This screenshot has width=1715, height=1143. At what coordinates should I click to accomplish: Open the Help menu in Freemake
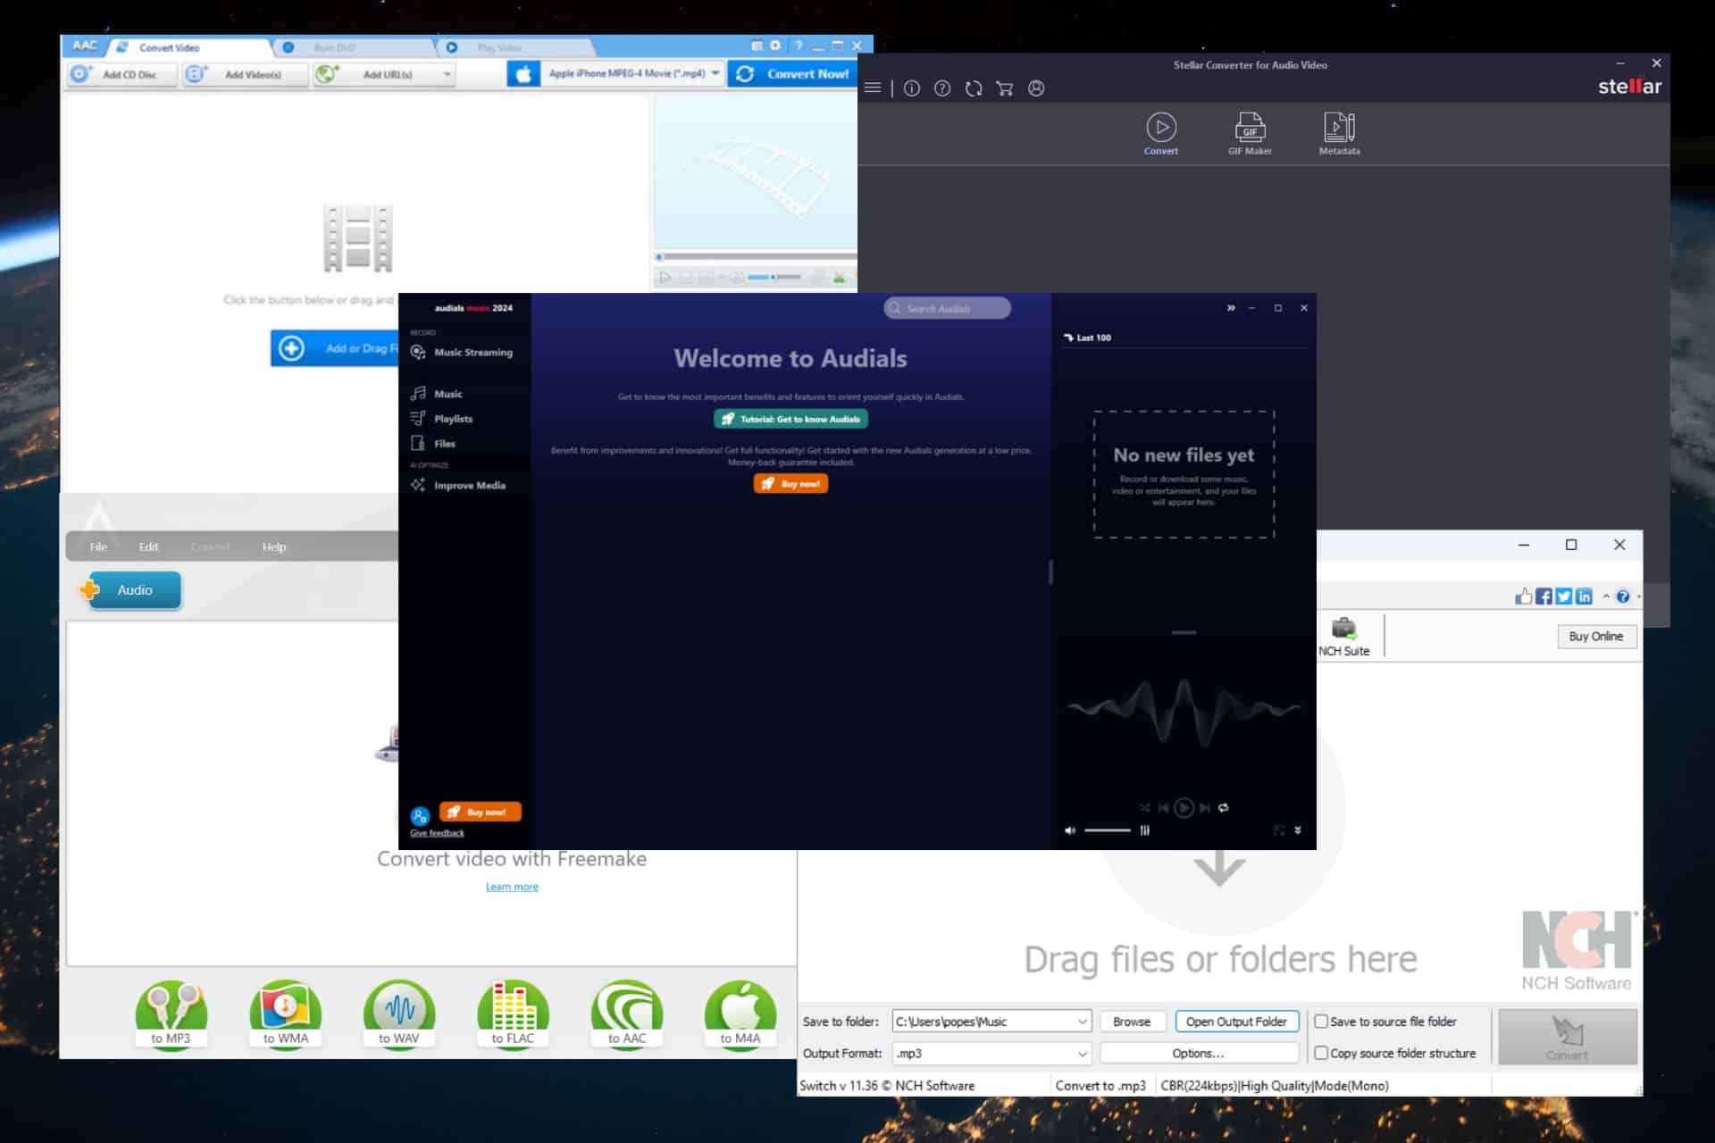pyautogui.click(x=274, y=546)
